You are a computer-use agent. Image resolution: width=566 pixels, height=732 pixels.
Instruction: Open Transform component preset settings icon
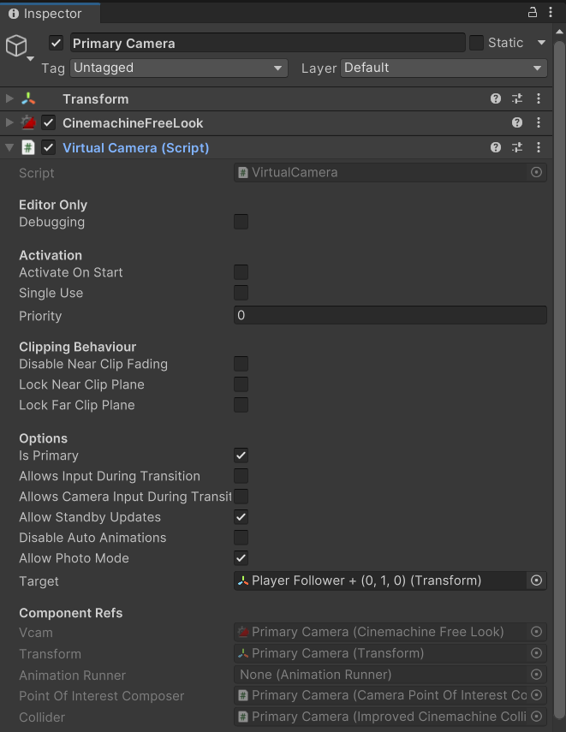(x=517, y=98)
